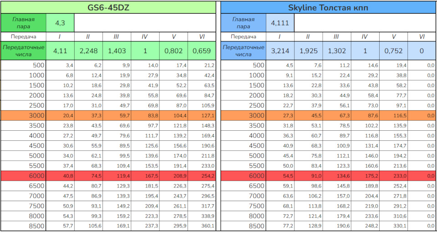Select speed cell 121,4 in Skyline table
This screenshot has height=232, width=437.
tap(308, 216)
